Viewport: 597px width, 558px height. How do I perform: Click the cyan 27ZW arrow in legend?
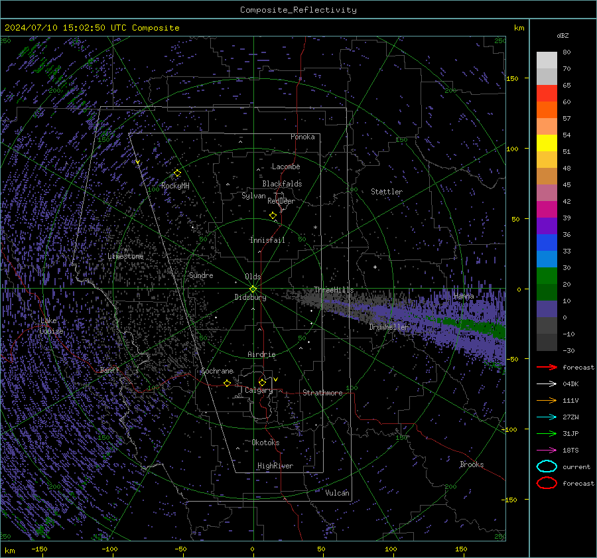click(x=547, y=417)
